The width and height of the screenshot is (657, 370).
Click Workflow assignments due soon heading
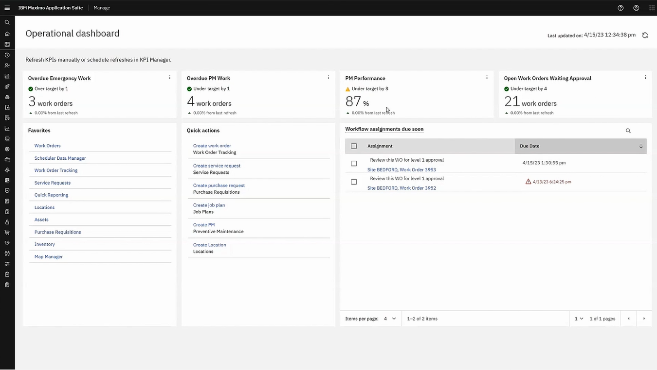pos(384,129)
